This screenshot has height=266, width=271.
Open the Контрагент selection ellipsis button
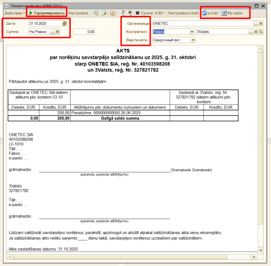point(251,32)
